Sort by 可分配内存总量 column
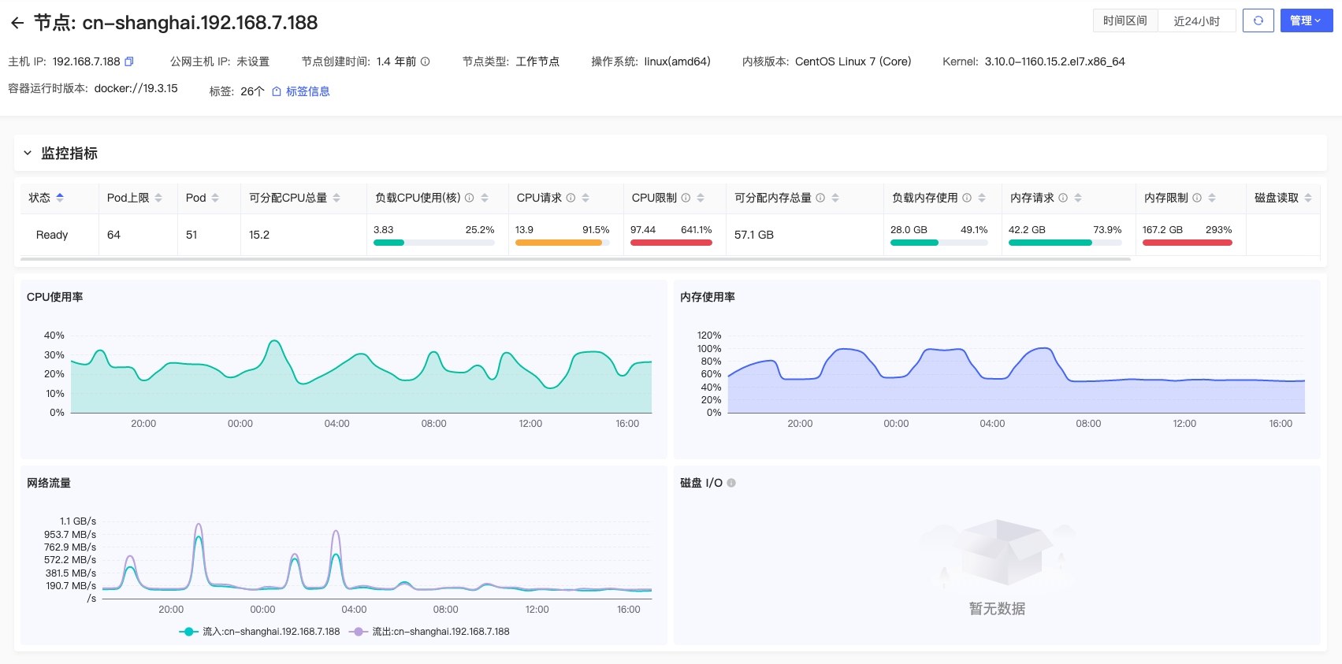 (835, 198)
